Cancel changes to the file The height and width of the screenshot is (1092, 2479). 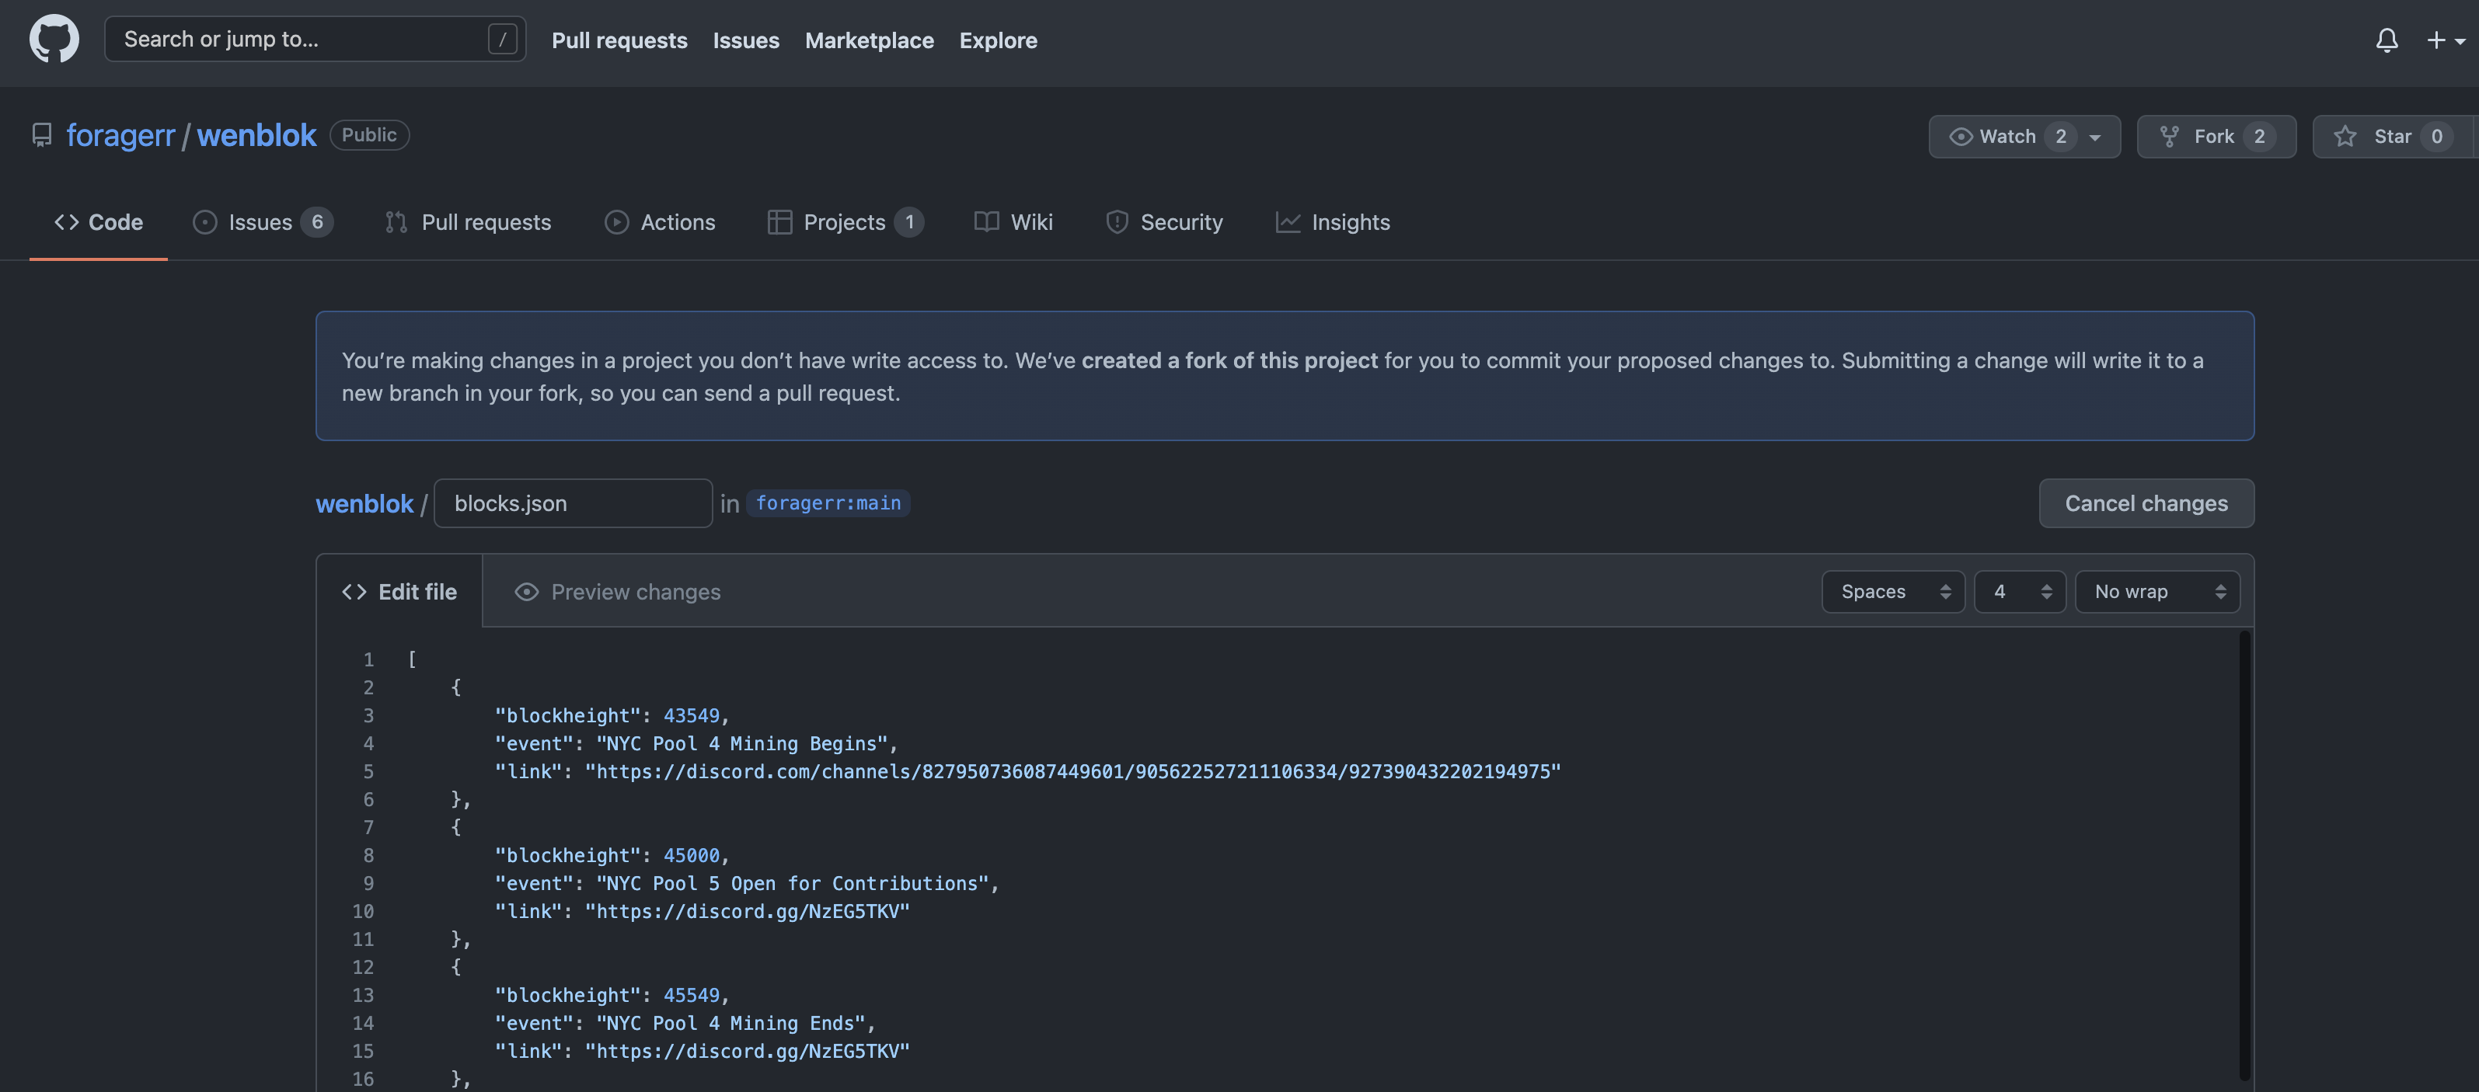pyautogui.click(x=2146, y=503)
